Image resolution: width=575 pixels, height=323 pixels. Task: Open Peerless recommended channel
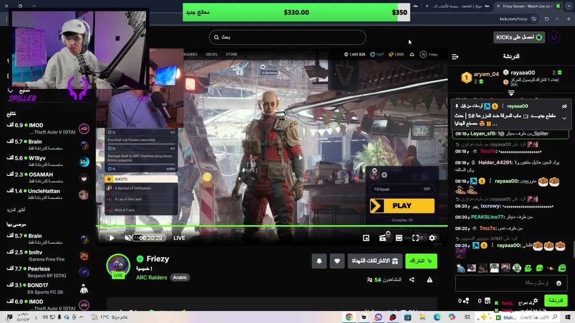pyautogui.click(x=48, y=272)
